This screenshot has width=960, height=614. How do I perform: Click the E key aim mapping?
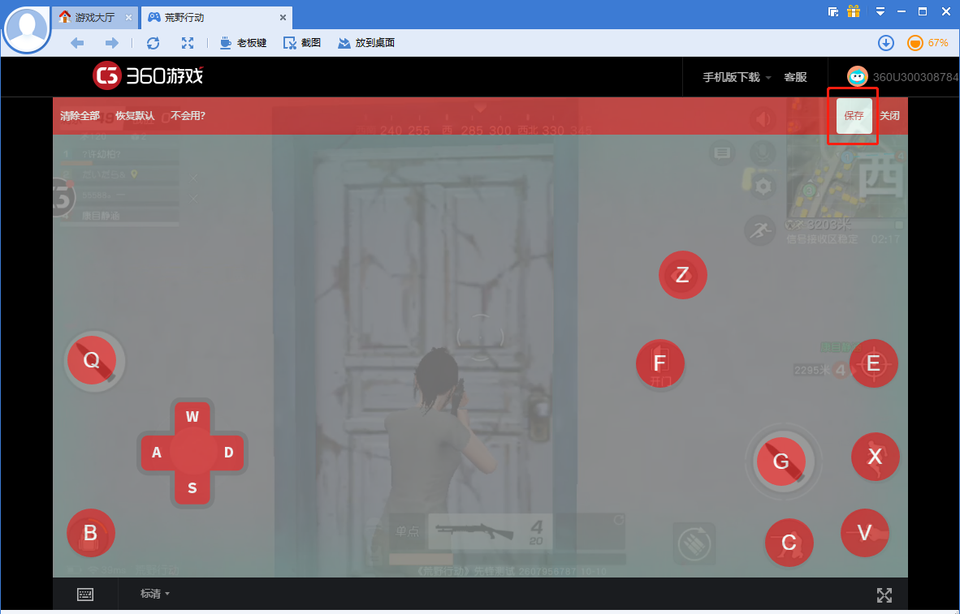coord(874,363)
